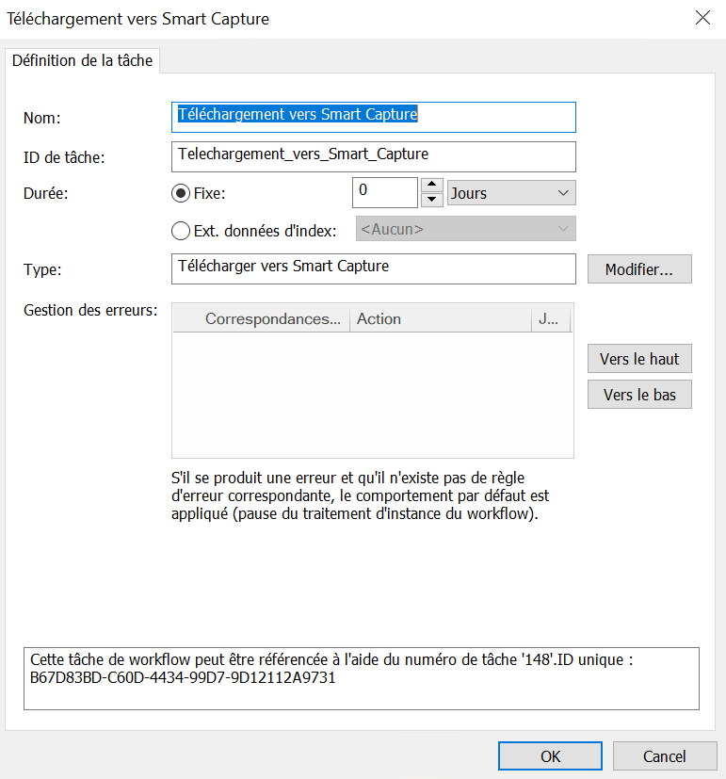Viewport: 726px width, 779px height.
Task: Select the Ext. données d'index radio button
Action: pos(181,231)
